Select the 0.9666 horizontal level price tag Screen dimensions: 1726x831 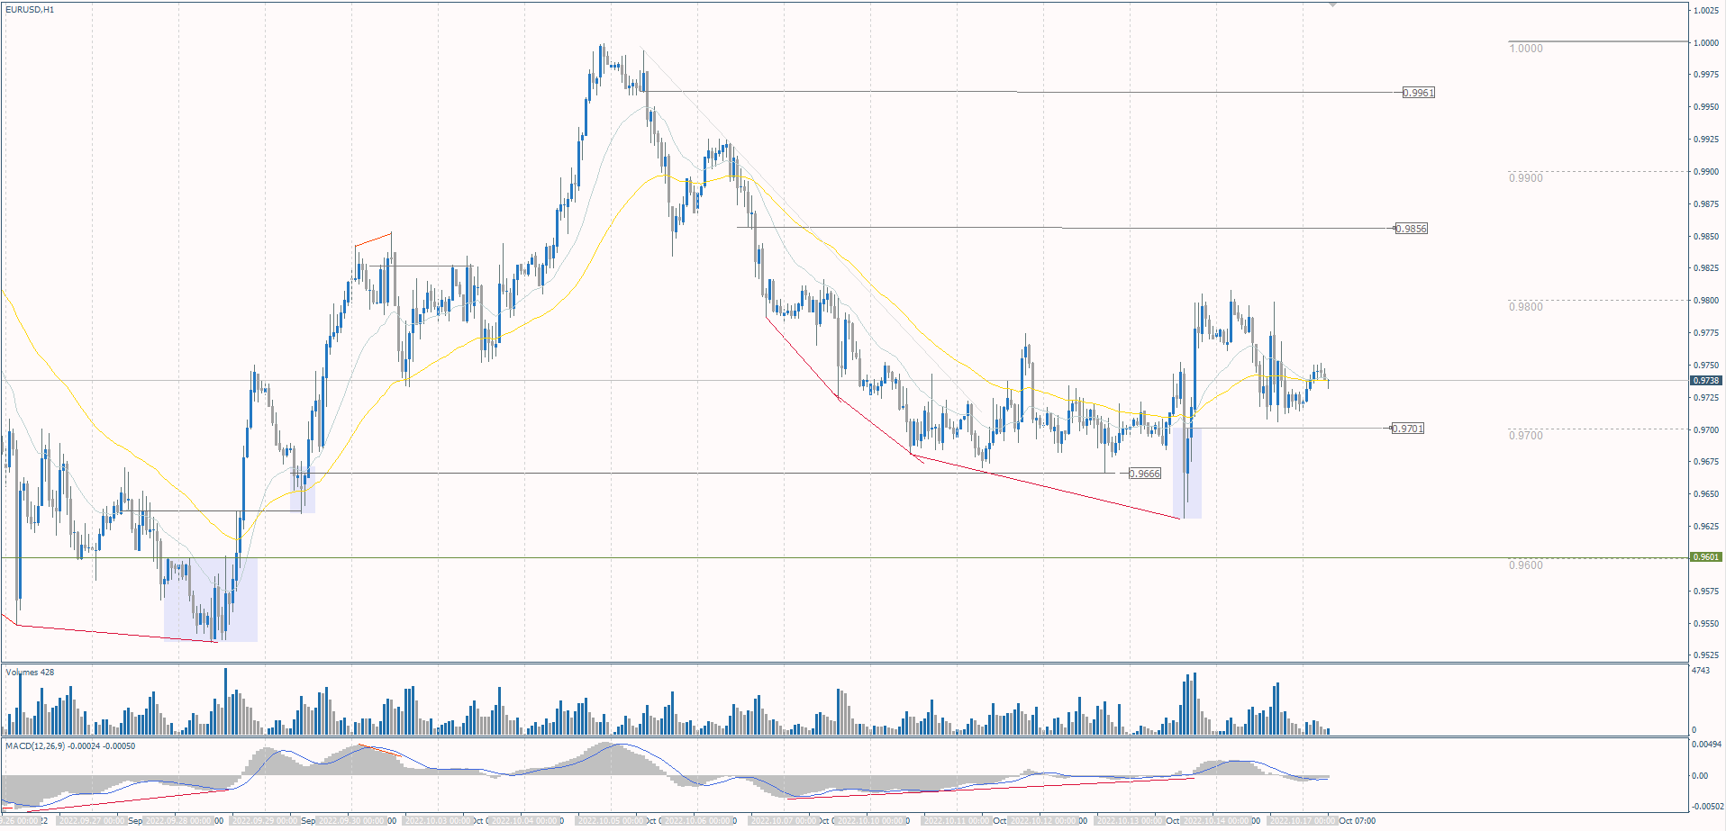(1145, 474)
